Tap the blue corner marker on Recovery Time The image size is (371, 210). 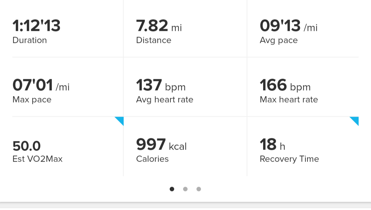click(x=356, y=120)
